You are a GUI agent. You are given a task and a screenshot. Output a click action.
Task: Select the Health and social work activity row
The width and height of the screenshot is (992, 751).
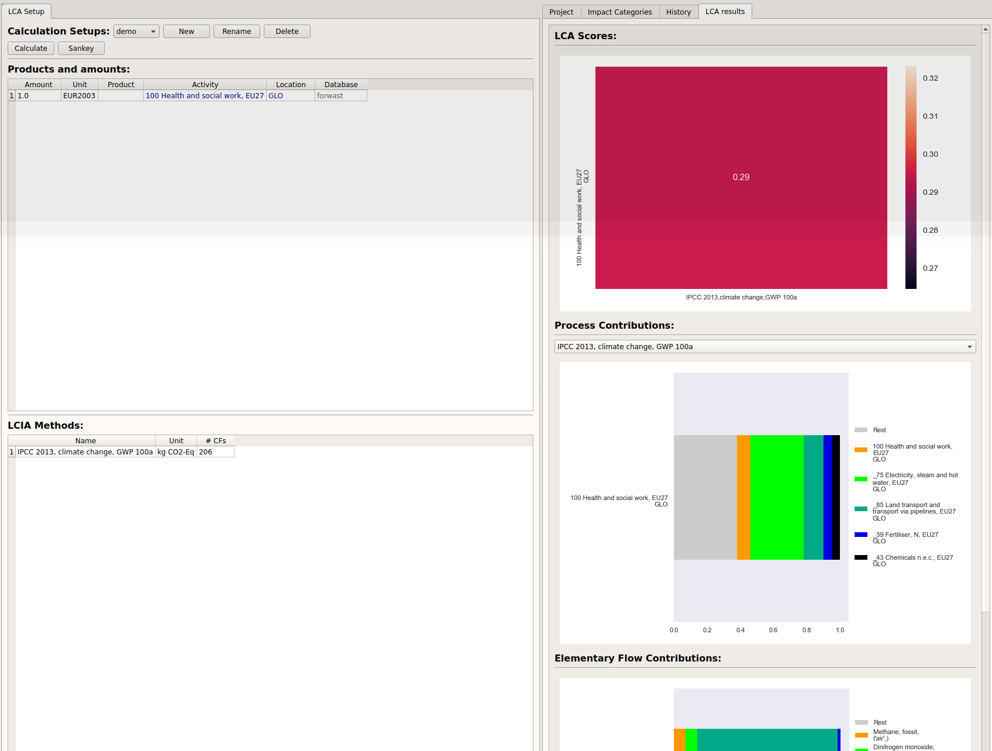204,95
